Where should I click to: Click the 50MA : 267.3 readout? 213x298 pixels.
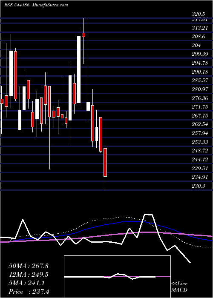click(x=29, y=266)
